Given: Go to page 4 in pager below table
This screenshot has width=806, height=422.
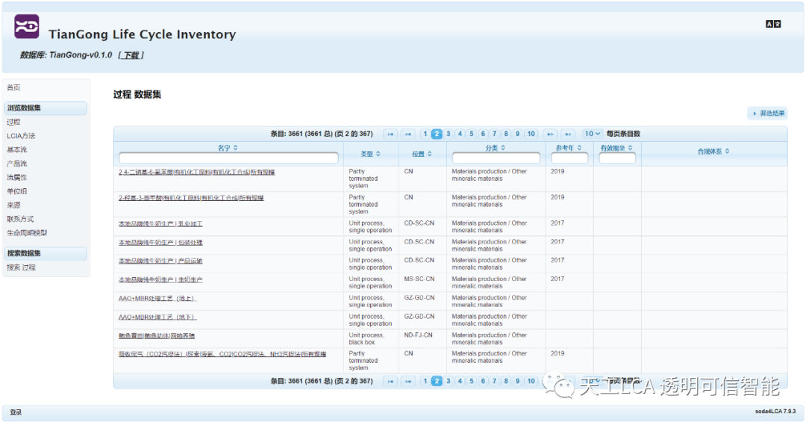Looking at the screenshot, I should pos(460,382).
